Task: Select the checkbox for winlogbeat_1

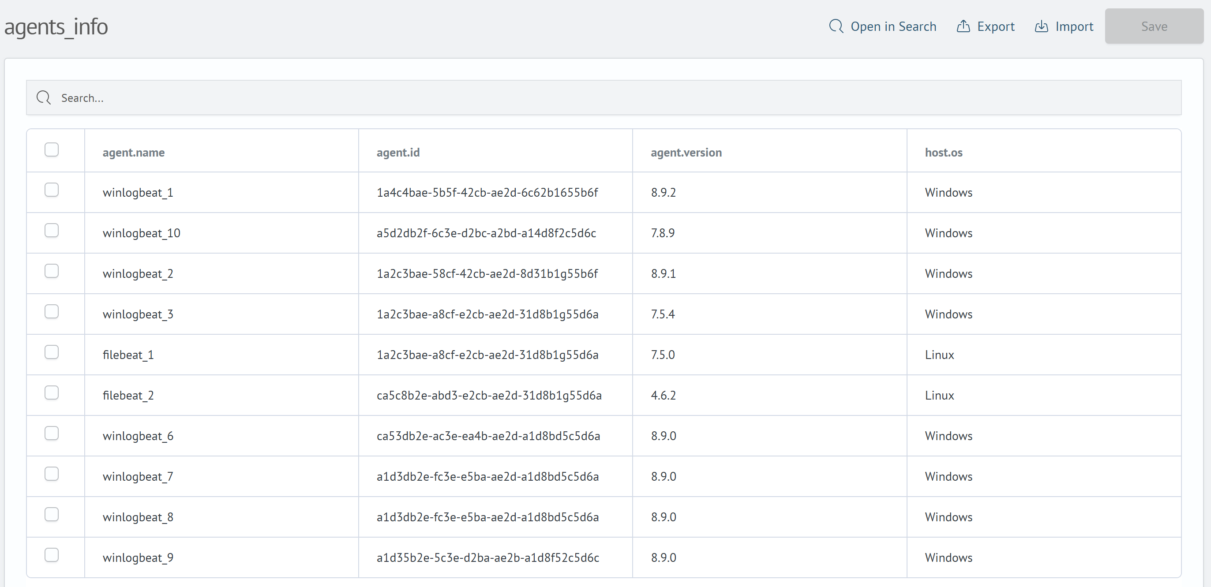Action: [52, 189]
